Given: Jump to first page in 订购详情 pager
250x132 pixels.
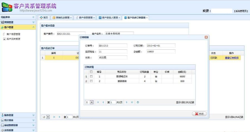Looking at the screenshot, I should [98, 102].
